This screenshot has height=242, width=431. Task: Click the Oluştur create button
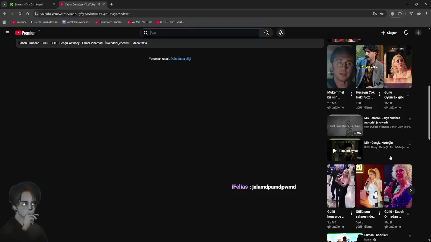pyautogui.click(x=389, y=33)
